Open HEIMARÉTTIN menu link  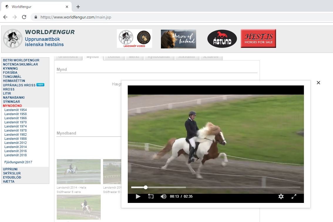coord(14,81)
